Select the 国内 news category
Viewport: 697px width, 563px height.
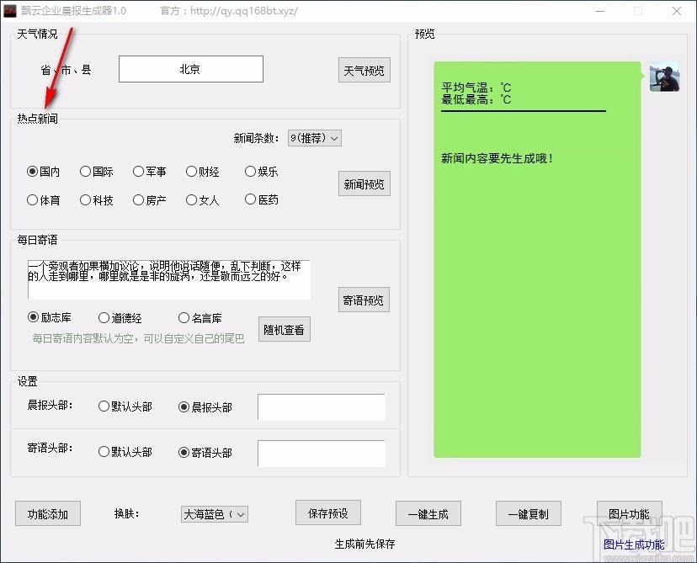click(x=43, y=172)
